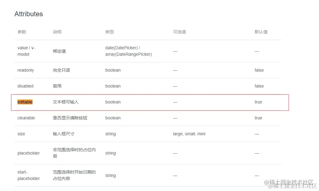Click the boolean type in readonly row

click(x=113, y=70)
